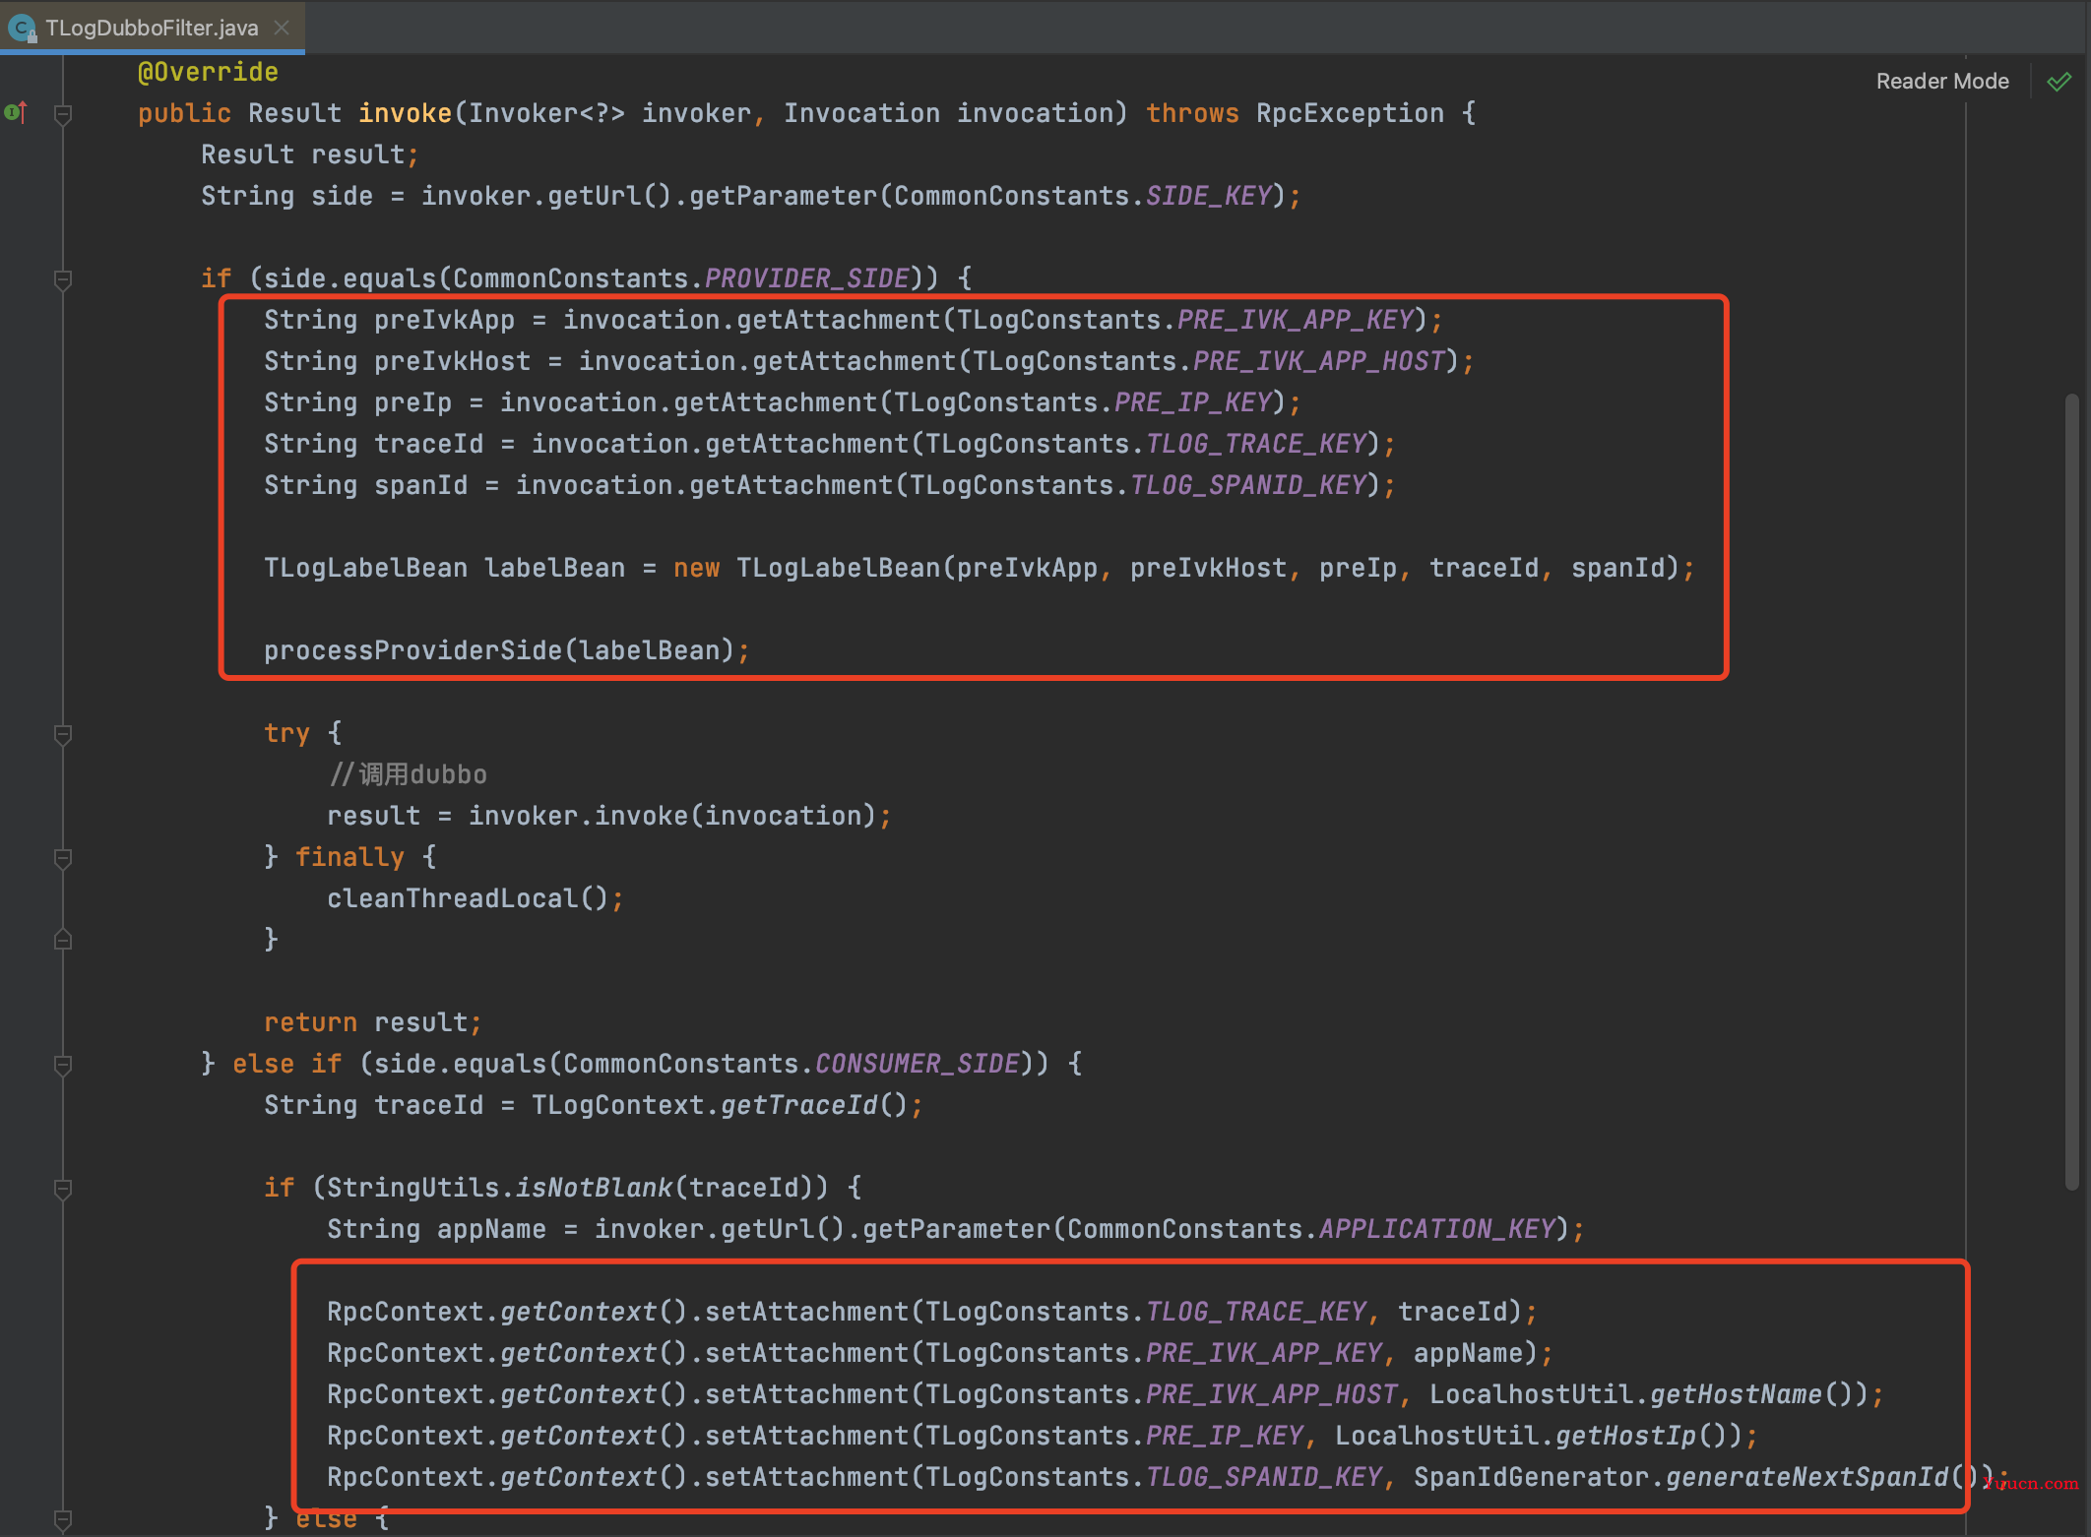The width and height of the screenshot is (2091, 1537).
Task: Click invoker.invoke(invocation) call
Action: (x=672, y=816)
